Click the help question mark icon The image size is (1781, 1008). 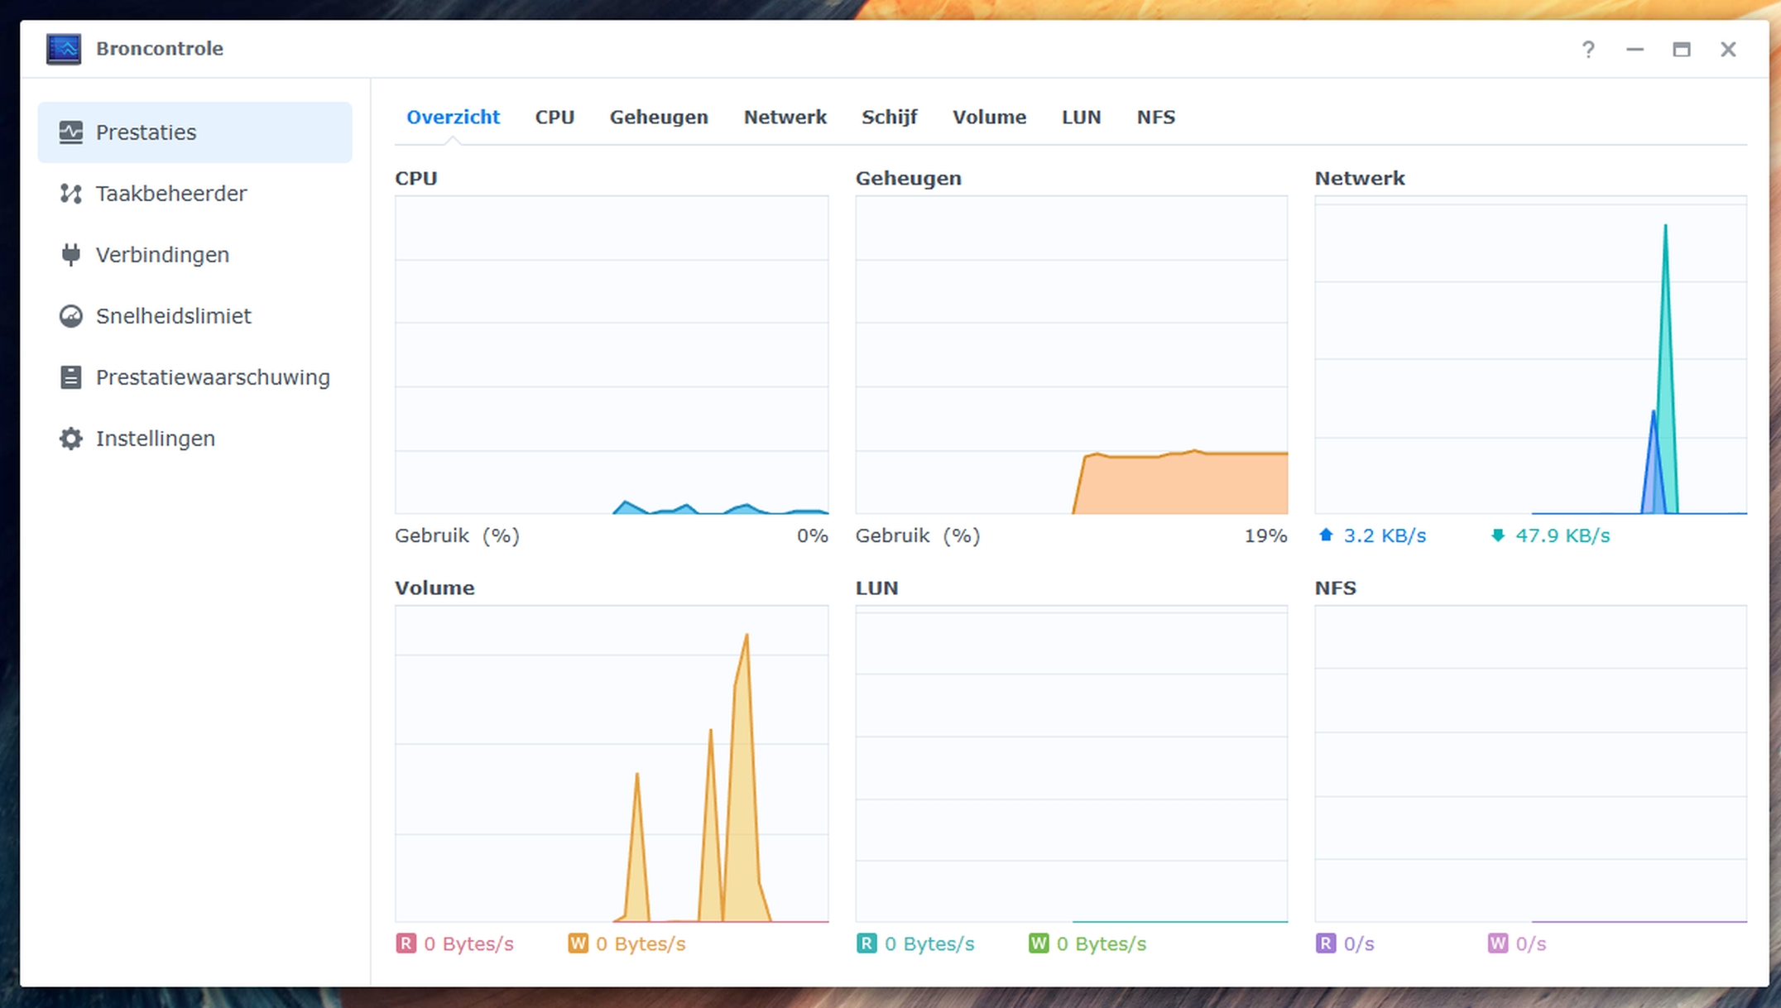coord(1587,50)
